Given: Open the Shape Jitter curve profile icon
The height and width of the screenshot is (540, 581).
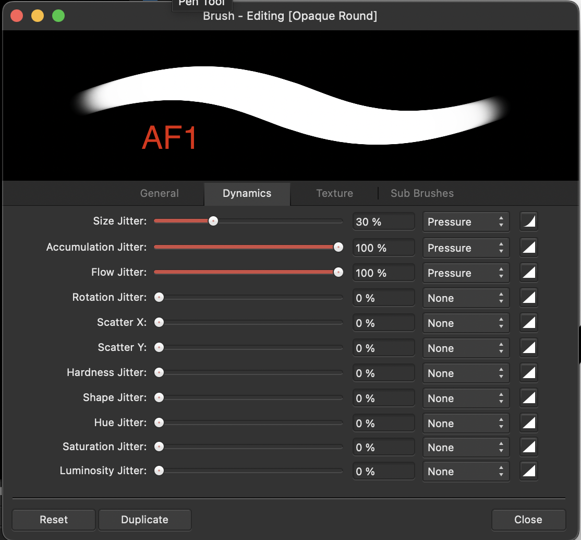Looking at the screenshot, I should pyautogui.click(x=529, y=398).
